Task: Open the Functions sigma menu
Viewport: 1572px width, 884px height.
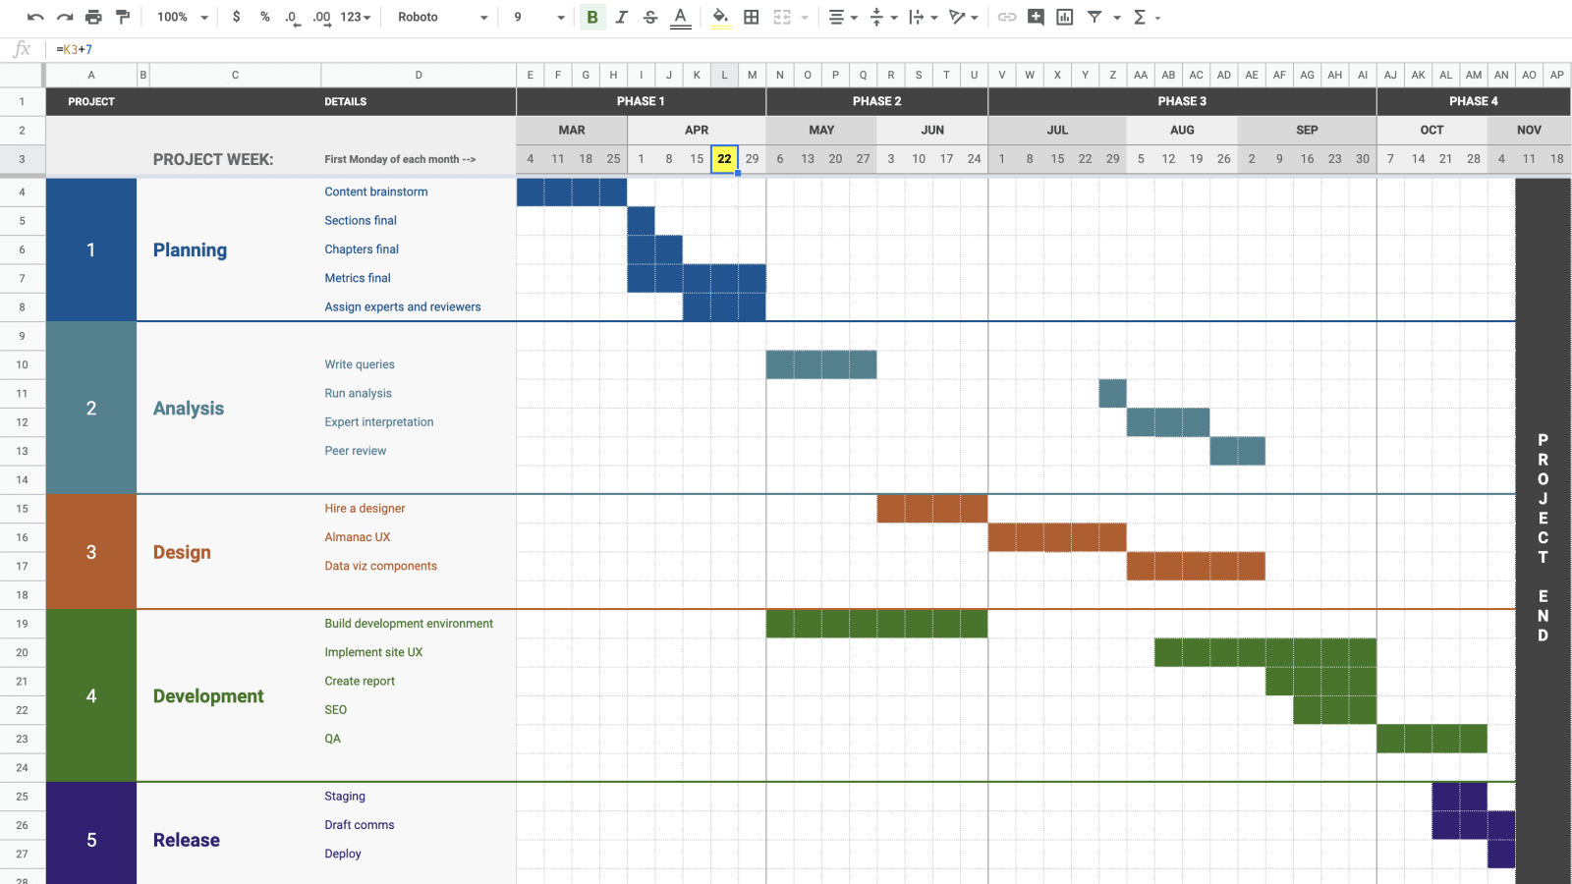Action: (x=1147, y=17)
